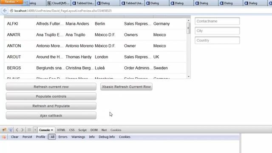Click the browser address bar URL
Image resolution: width=272 pixels, height=153 pixels.
pyautogui.click(x=63, y=11)
